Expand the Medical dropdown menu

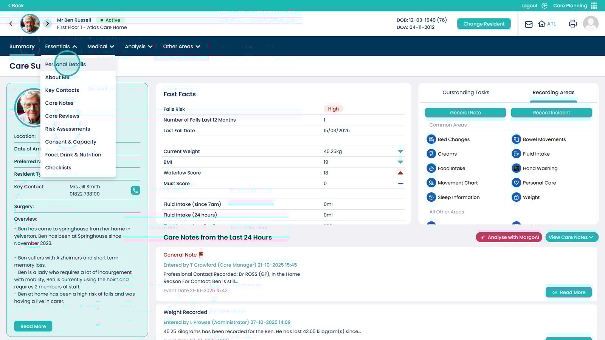coord(101,46)
